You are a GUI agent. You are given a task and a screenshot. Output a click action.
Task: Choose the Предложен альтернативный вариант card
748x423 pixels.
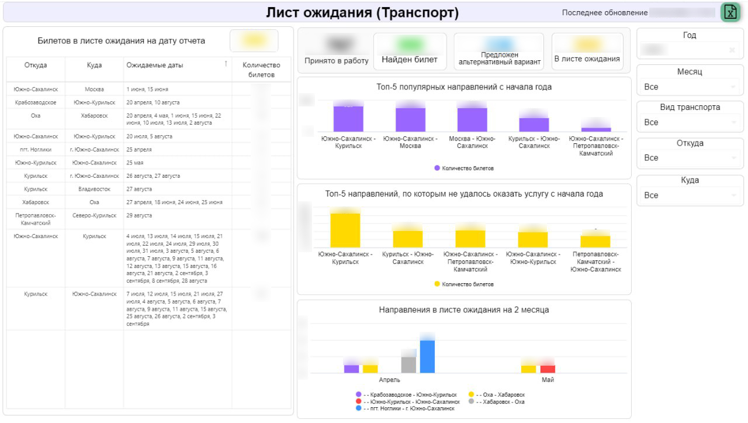click(x=499, y=51)
